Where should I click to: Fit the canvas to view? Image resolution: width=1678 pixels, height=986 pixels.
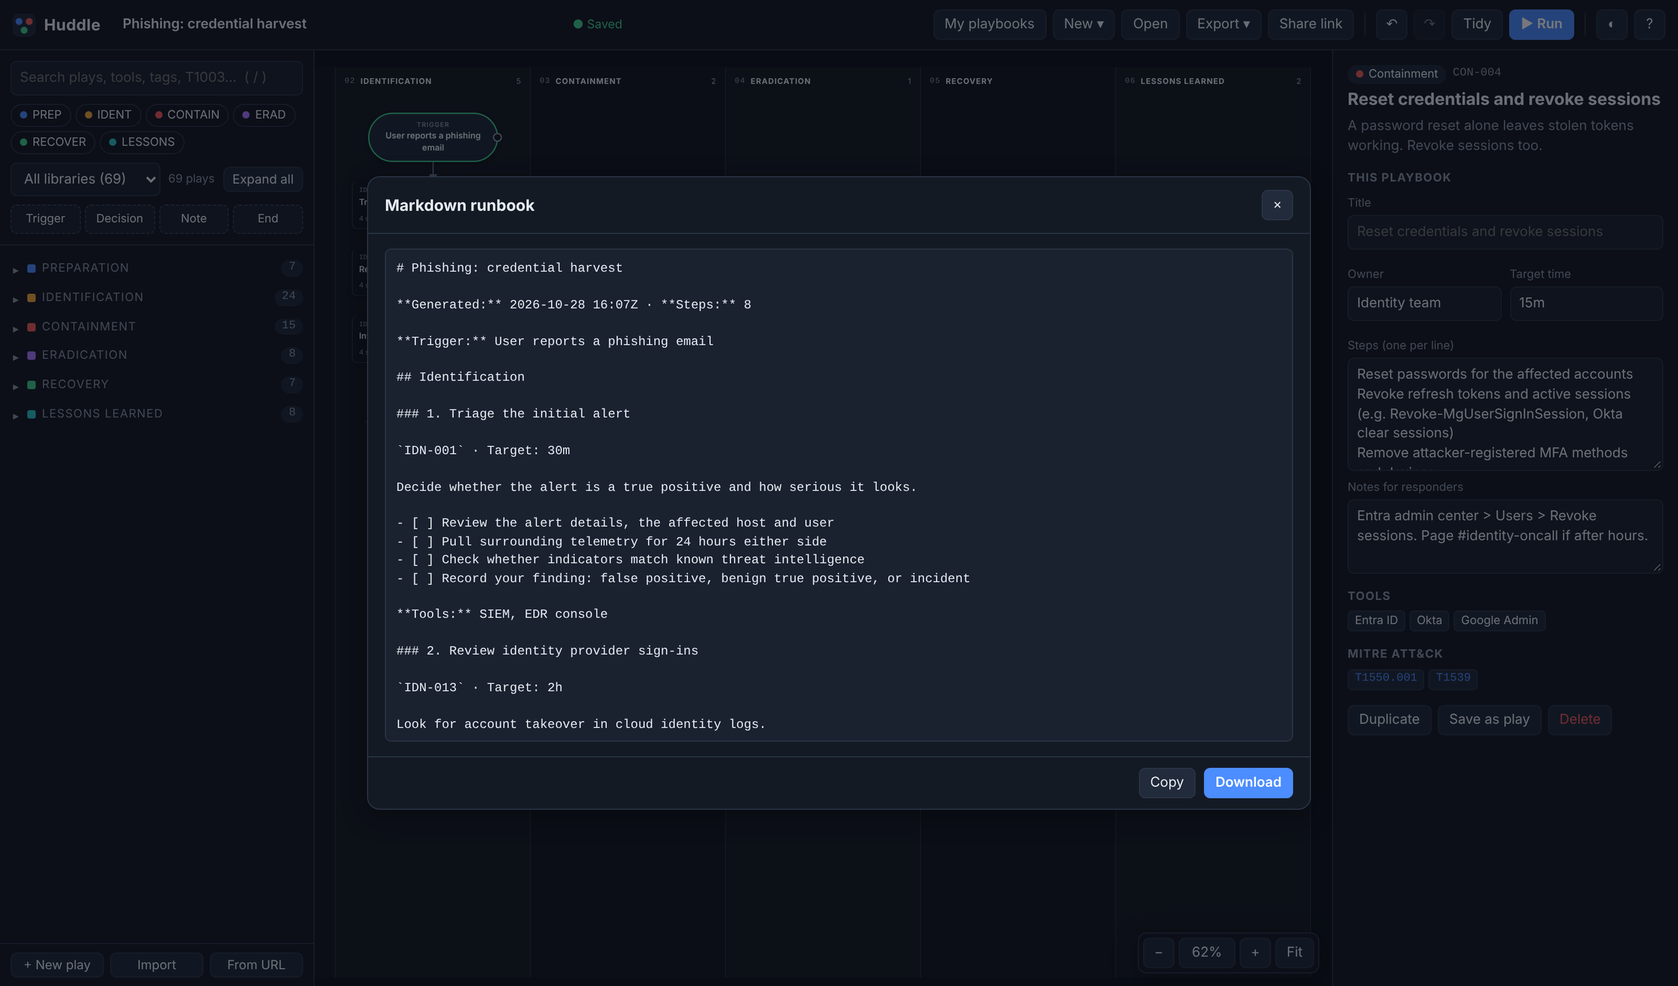click(1294, 952)
